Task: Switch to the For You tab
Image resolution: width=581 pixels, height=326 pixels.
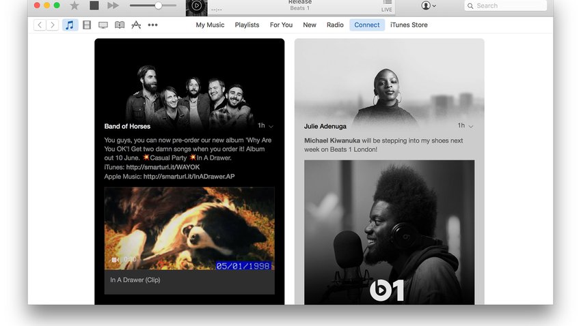Action: click(281, 25)
